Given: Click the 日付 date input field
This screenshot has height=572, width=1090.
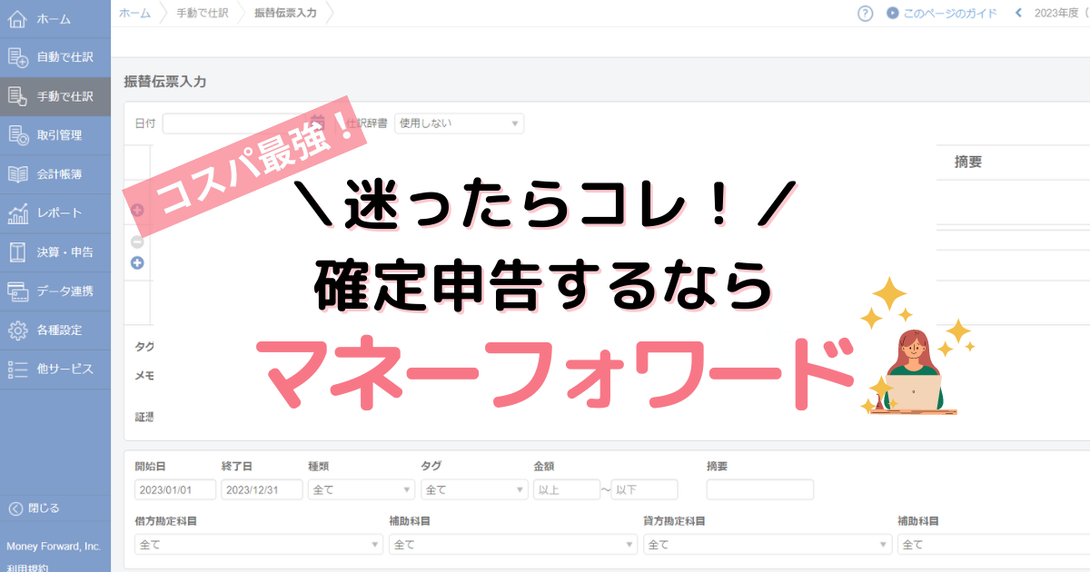Looking at the screenshot, I should (245, 123).
